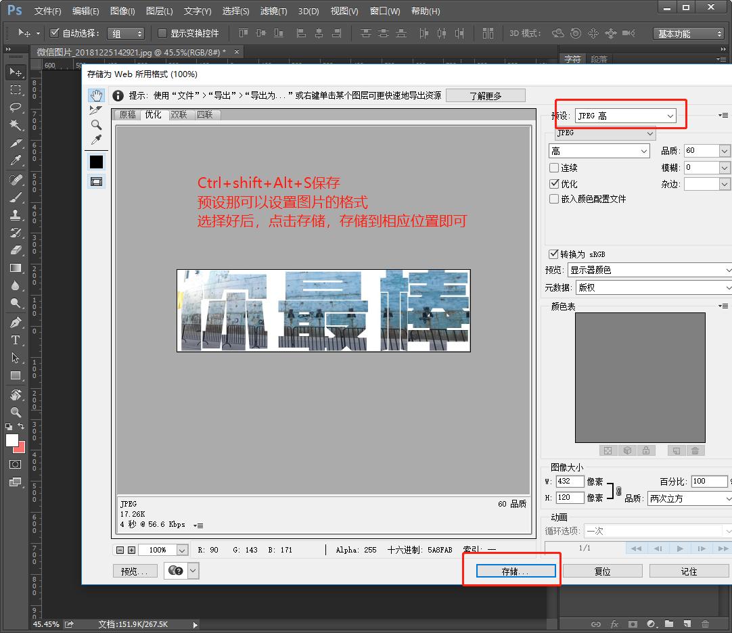Click the black eyedropper color swatch
Viewport: 732px width, 633px height.
click(96, 162)
